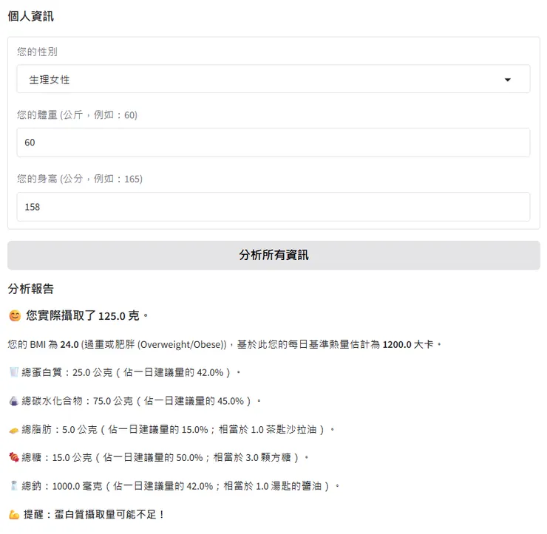Click the 總碳水化合物：75.0 公克 line
This screenshot has width=547, height=534.
point(141,401)
